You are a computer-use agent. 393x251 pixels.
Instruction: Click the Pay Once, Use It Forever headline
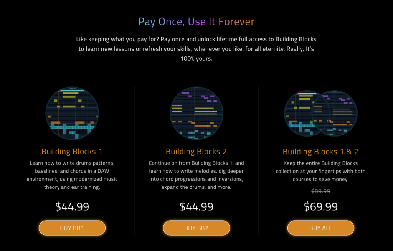(x=196, y=21)
